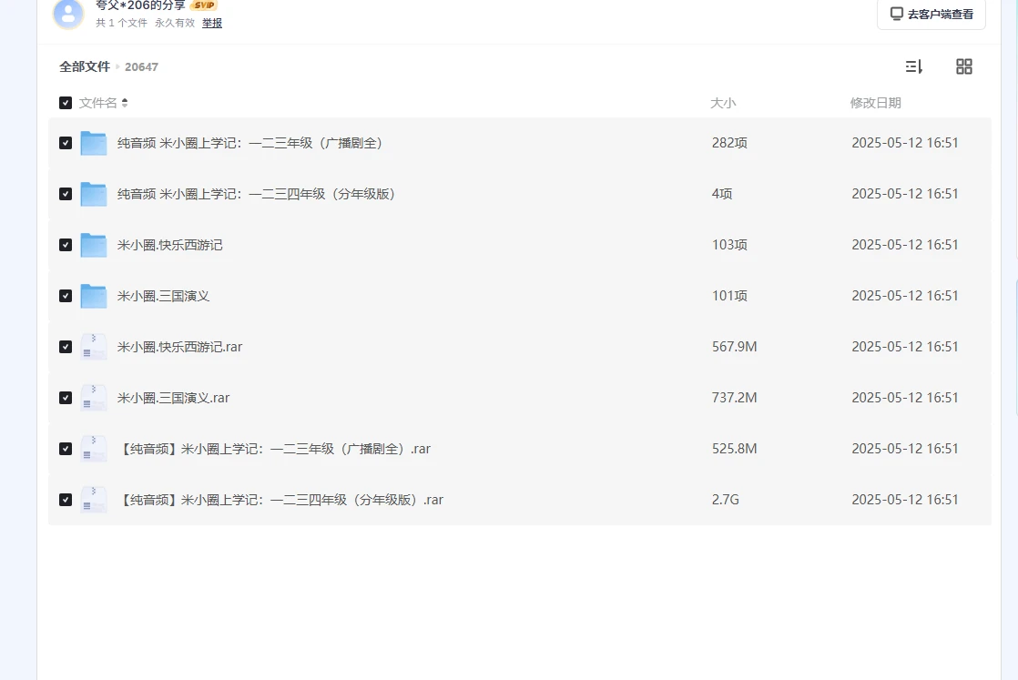The image size is (1018, 680).
Task: Navigate to 全部文件 breadcrumb
Action: coord(85,66)
